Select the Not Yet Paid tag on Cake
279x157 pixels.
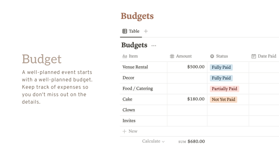click(223, 99)
